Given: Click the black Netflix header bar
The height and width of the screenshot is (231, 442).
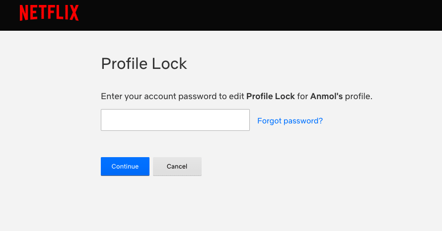Looking at the screenshot, I should tap(248, 15).
